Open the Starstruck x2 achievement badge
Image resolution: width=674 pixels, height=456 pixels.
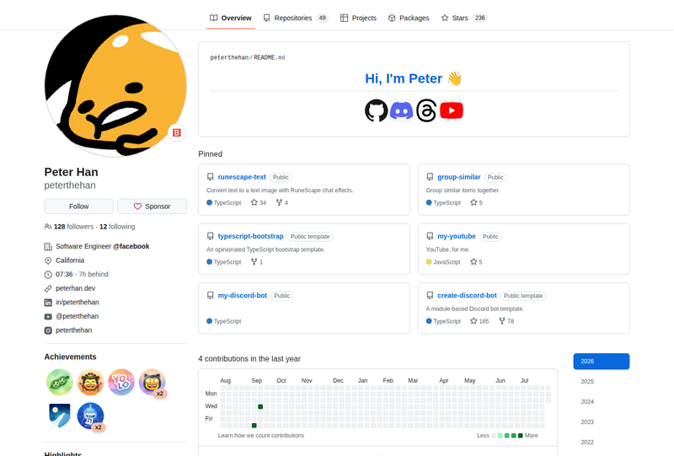(152, 382)
